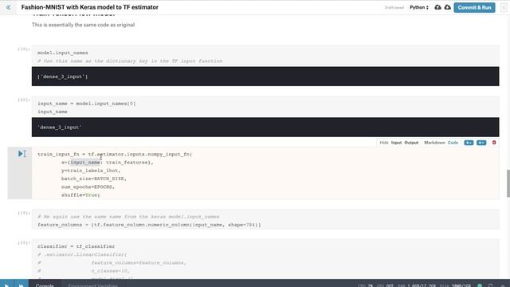Expand the console with the up-chevron icon
This screenshot has width=510, height=287.
point(503,285)
